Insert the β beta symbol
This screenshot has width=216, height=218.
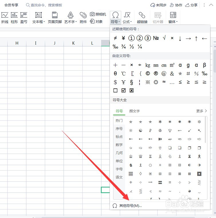pyautogui.click(x=205, y=65)
